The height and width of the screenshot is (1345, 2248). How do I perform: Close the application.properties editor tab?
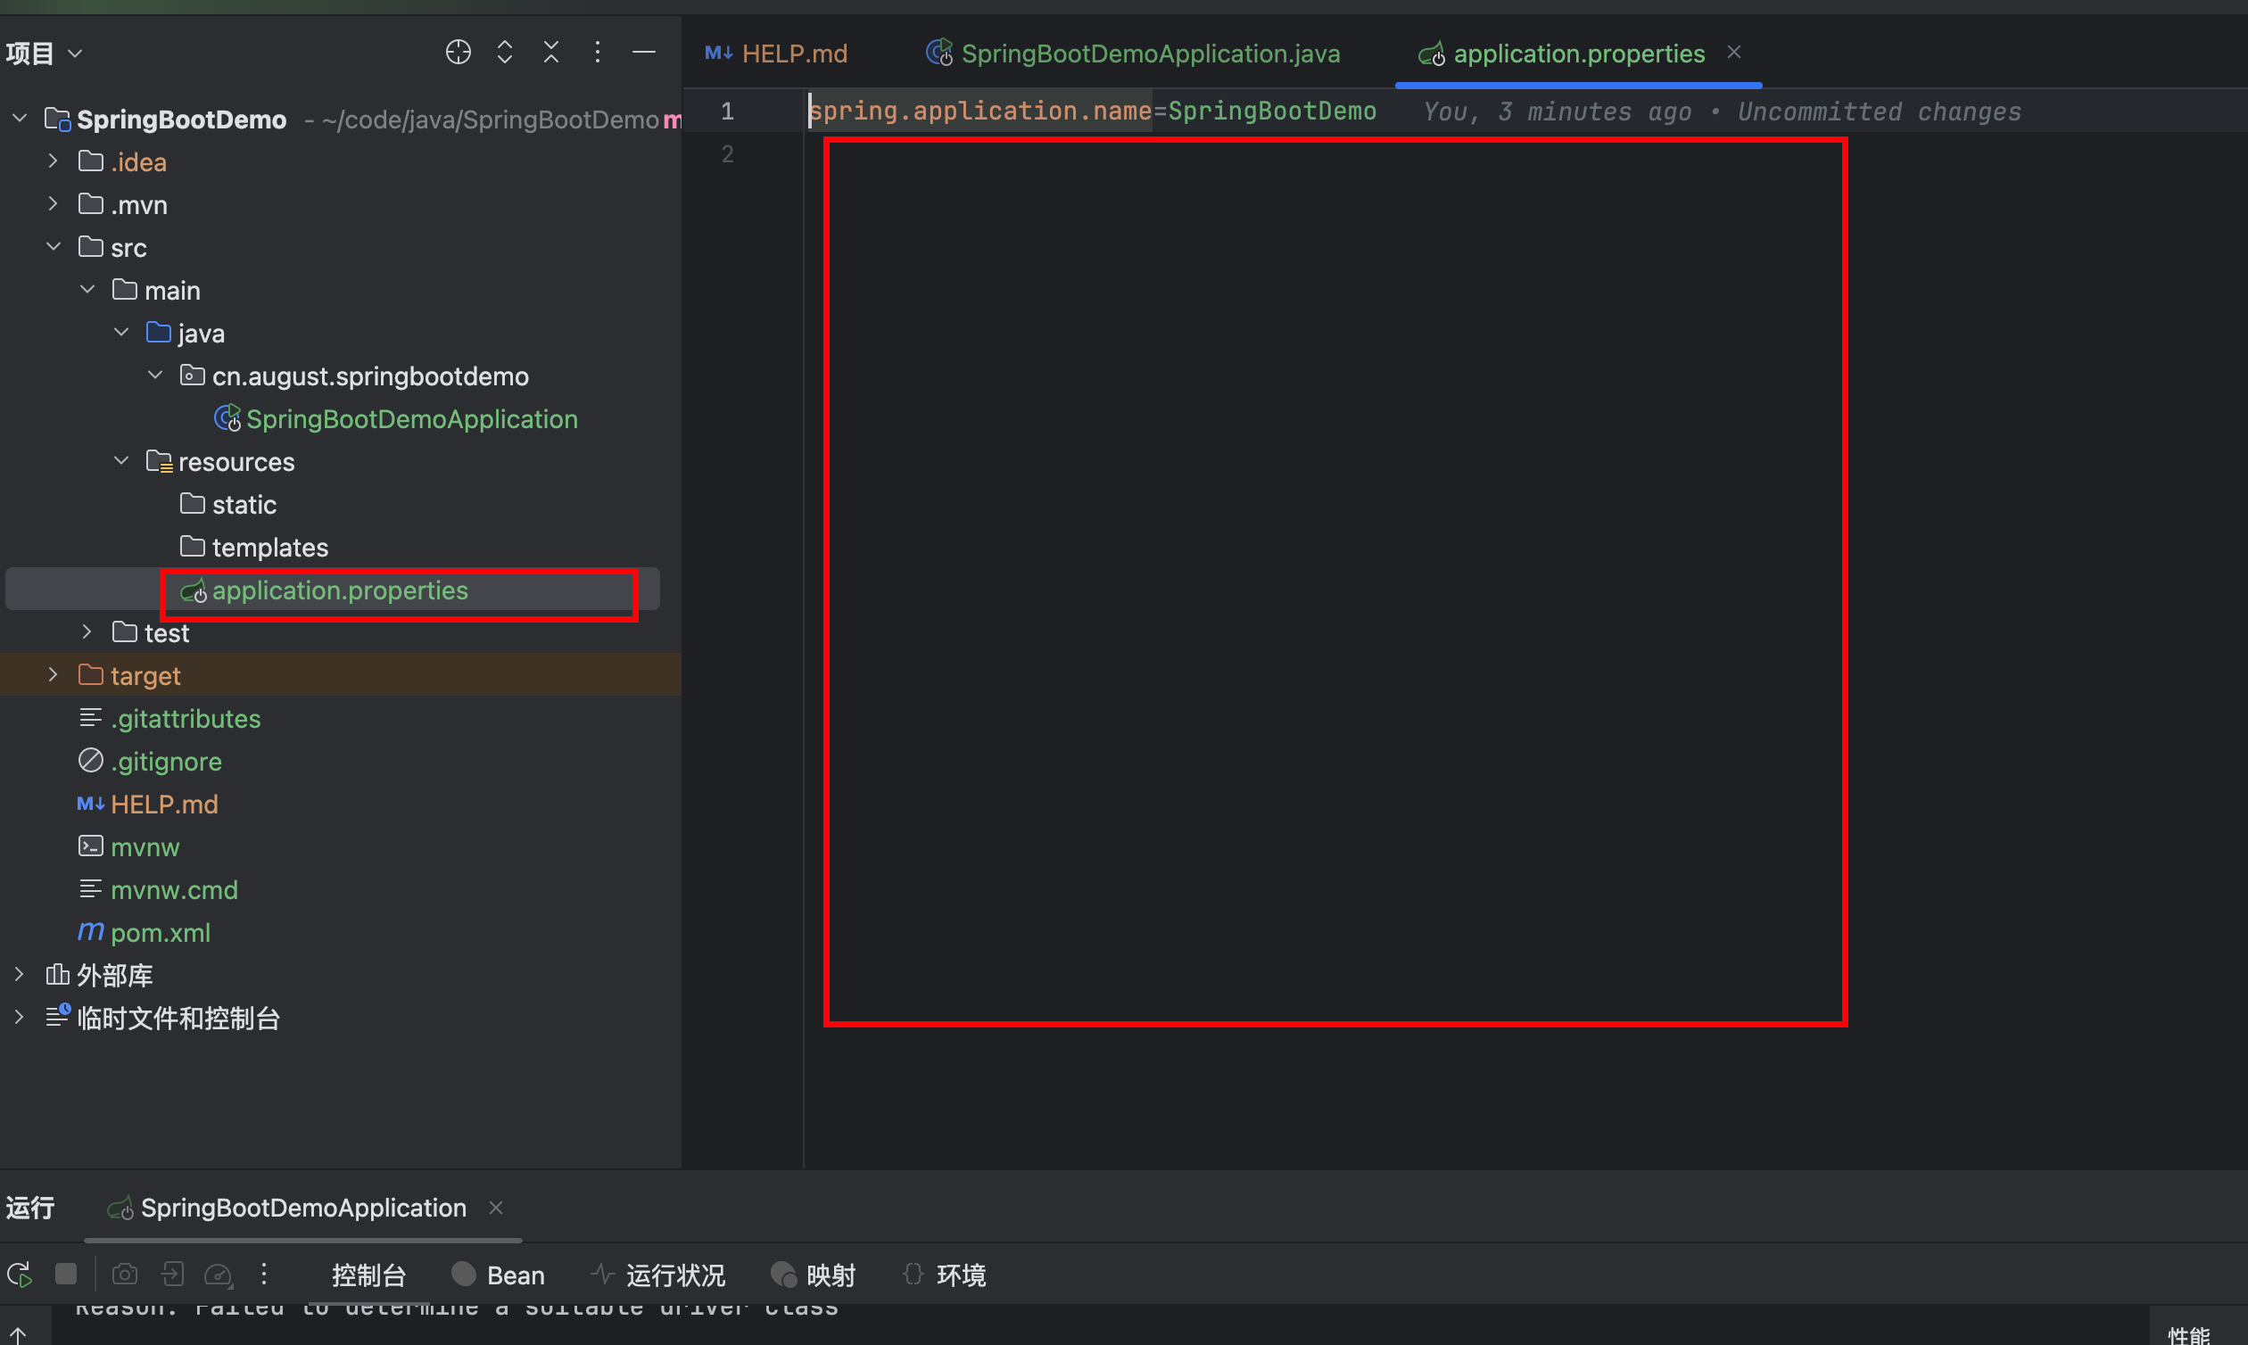[1733, 53]
